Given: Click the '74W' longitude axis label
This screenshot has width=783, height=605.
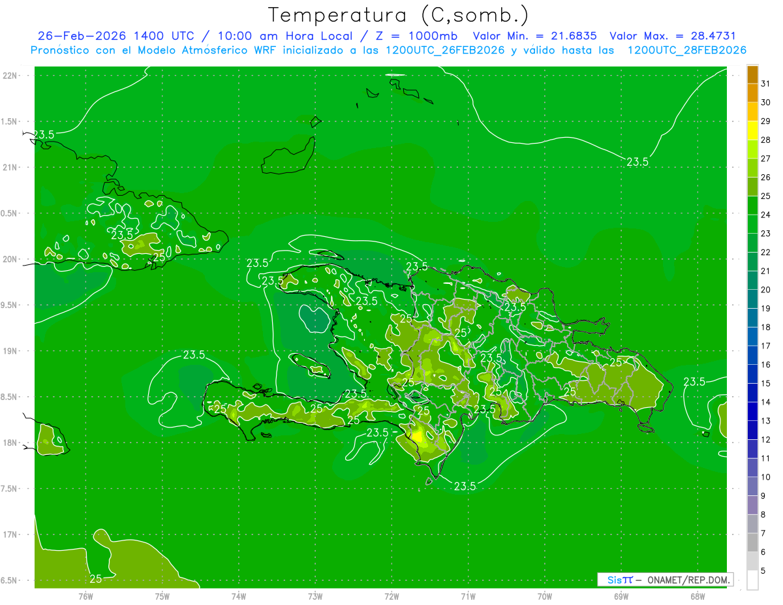Looking at the screenshot, I should [x=239, y=596].
